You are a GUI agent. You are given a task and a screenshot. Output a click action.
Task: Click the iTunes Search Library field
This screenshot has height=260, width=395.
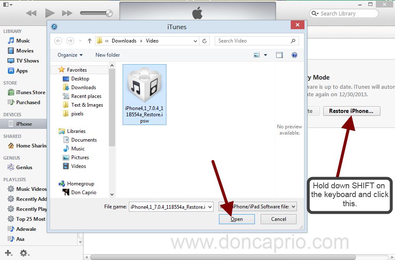tap(344, 13)
